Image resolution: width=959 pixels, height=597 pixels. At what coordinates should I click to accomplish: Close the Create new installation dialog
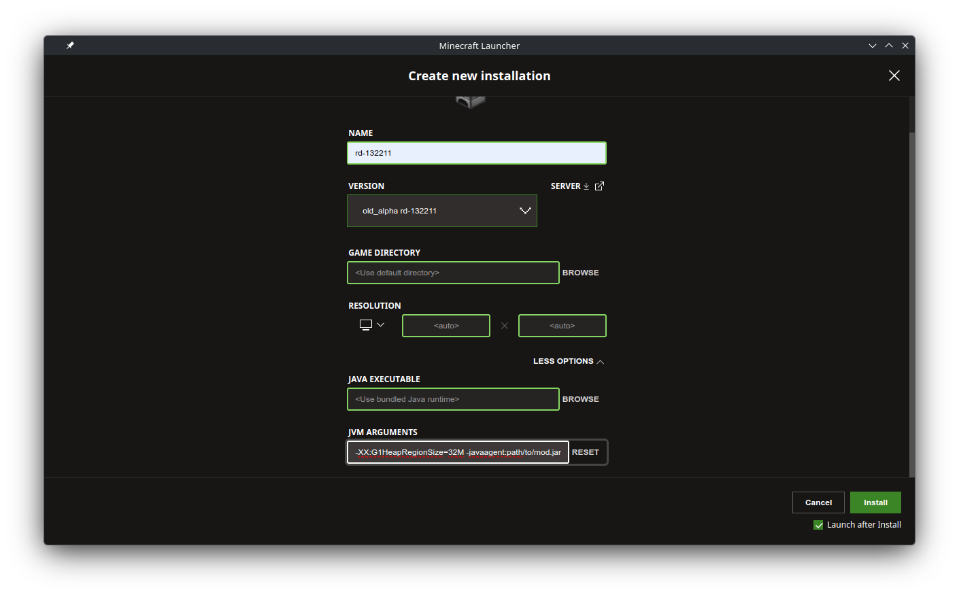click(894, 75)
